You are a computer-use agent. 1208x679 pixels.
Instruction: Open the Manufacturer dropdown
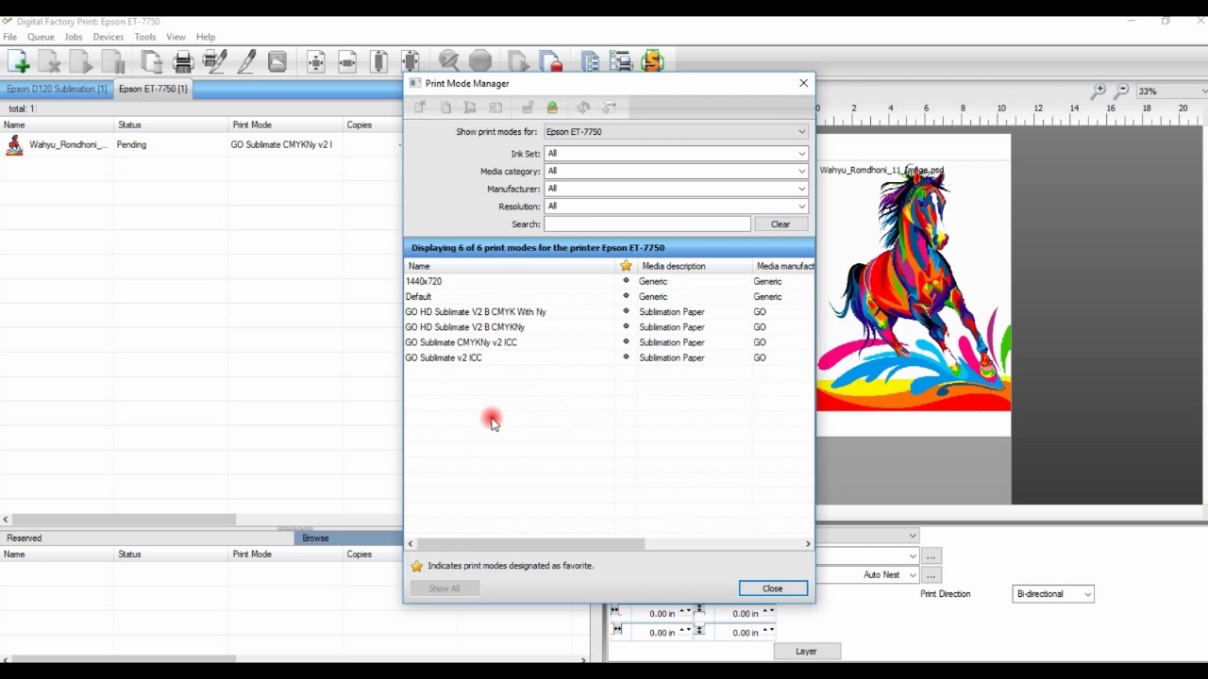coord(676,189)
